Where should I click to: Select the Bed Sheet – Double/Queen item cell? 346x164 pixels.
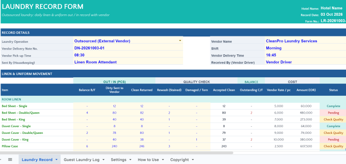tap(37, 113)
